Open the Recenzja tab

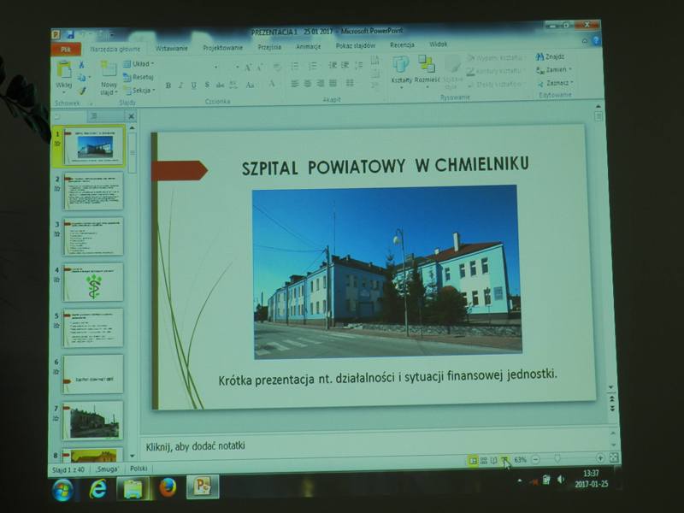[402, 44]
